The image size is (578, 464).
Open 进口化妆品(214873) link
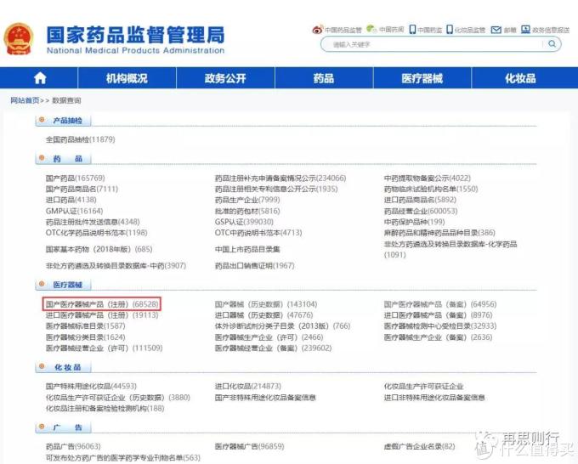[248, 386]
